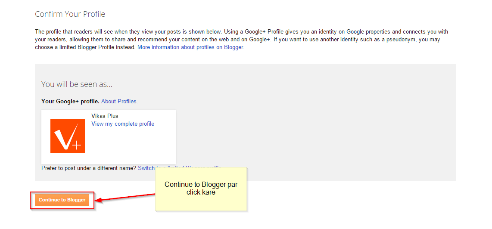Screen dimensions: 492x229
Task: Click the Confirm Your Profile heading
Action: 70,14
